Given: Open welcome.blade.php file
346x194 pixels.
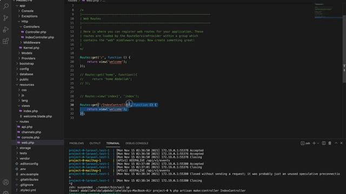Looking at the screenshot, I should 37,116.
